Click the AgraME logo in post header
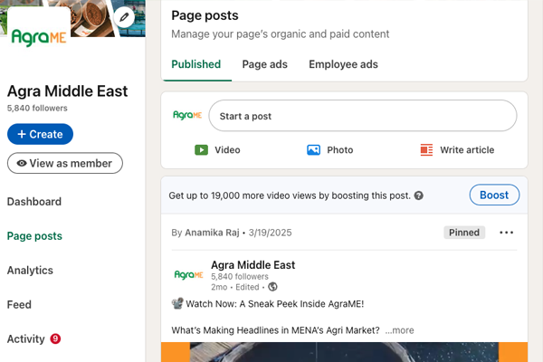The image size is (543, 362). pos(187,274)
